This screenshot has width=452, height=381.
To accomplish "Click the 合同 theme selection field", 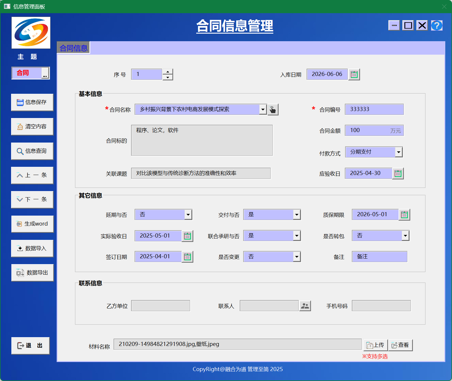I will click(27, 73).
